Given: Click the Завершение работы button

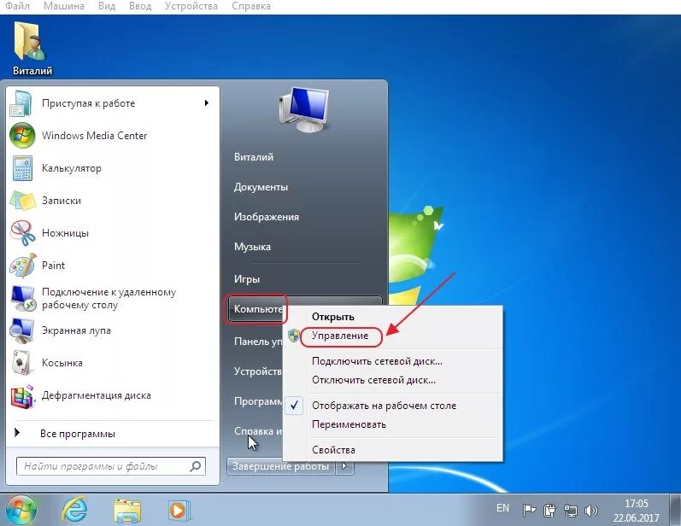Looking at the screenshot, I should tap(280, 466).
